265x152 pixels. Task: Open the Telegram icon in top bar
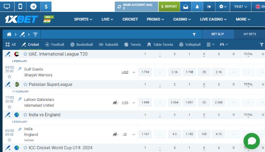coord(33,7)
